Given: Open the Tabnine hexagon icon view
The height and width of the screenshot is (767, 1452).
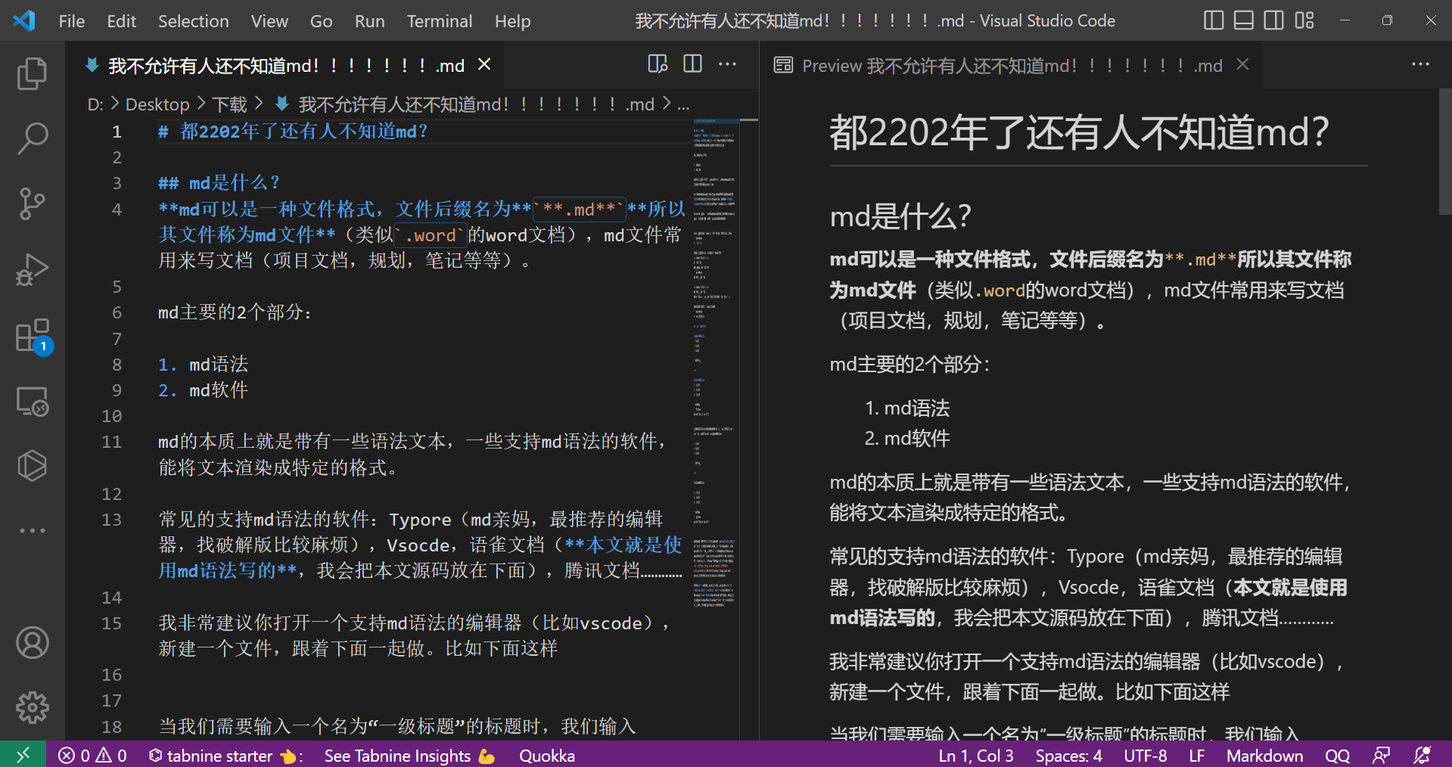Looking at the screenshot, I should click(32, 465).
